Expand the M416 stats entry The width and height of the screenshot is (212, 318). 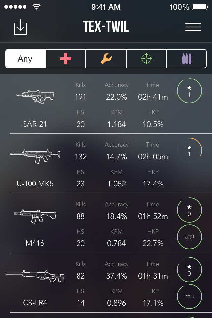(x=106, y=222)
